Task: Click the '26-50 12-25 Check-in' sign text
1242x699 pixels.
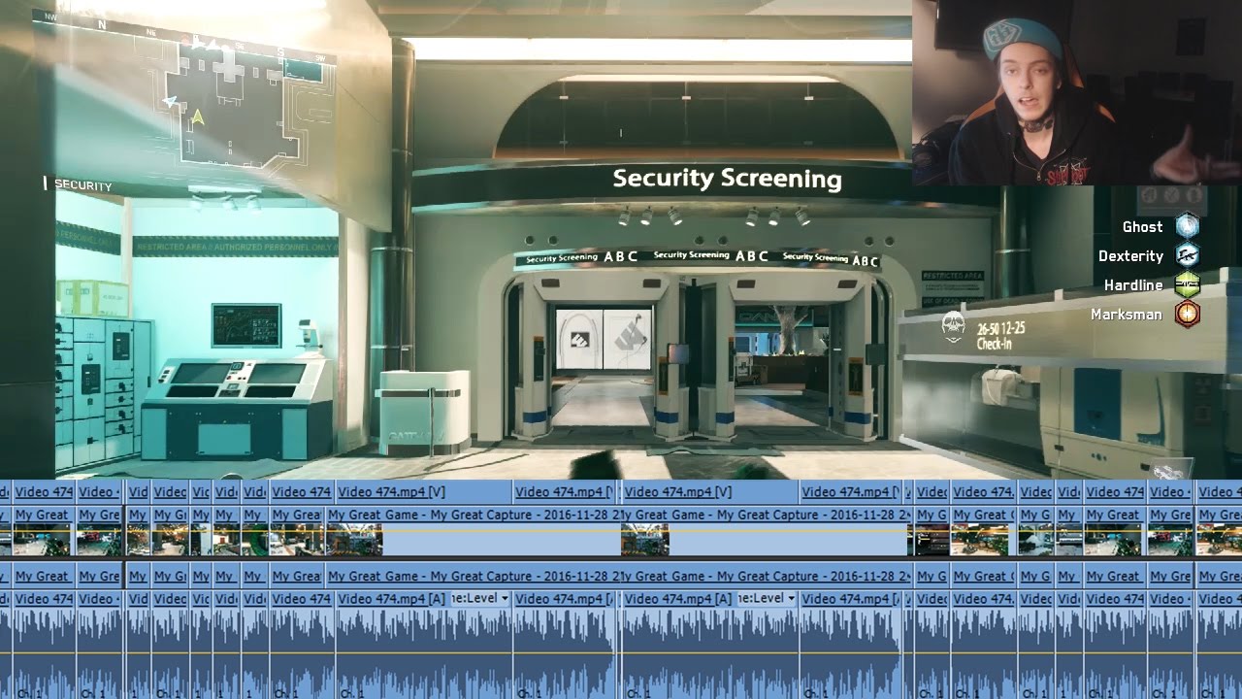Action: tap(1000, 336)
